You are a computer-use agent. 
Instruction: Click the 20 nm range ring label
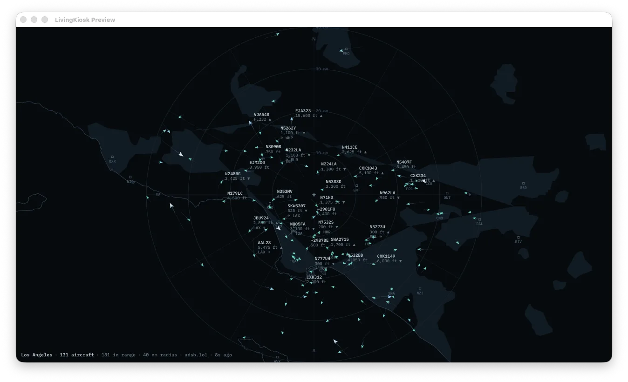click(x=322, y=111)
